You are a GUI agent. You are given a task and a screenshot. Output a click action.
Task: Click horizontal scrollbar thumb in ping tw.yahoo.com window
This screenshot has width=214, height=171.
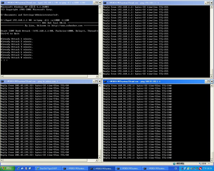[x=45, y=160]
